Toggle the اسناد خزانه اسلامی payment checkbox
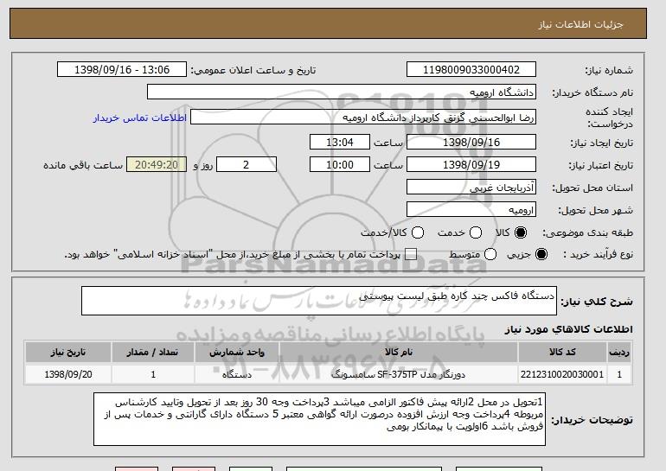This screenshot has width=666, height=471. [x=411, y=254]
